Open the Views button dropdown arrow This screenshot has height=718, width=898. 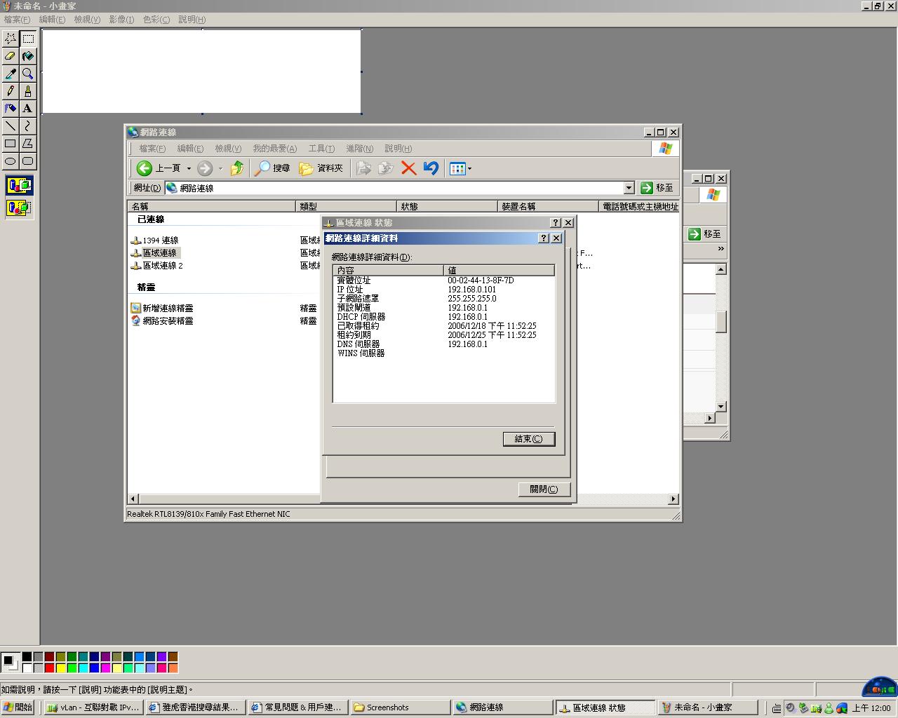click(x=469, y=168)
